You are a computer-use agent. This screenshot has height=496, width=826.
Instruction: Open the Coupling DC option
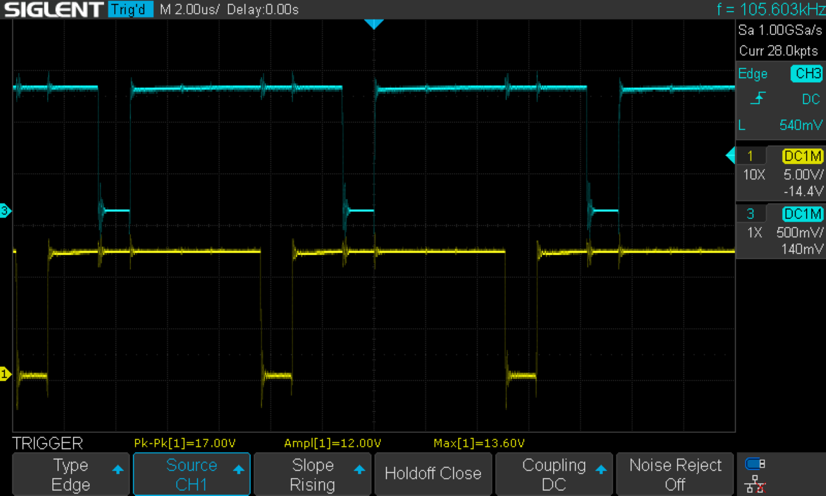click(x=554, y=474)
